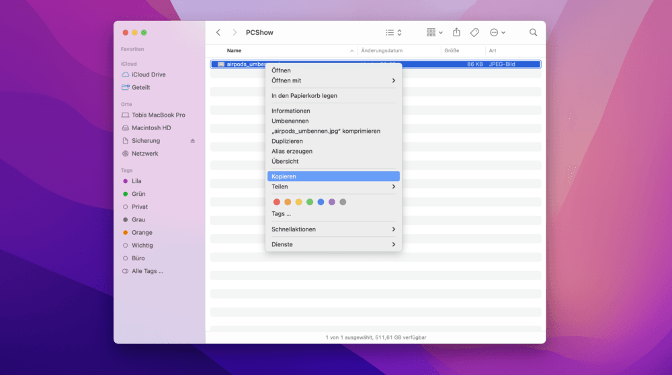The height and width of the screenshot is (375, 672).
Task: Toggle the Name sort direction arrow
Action: 351,51
